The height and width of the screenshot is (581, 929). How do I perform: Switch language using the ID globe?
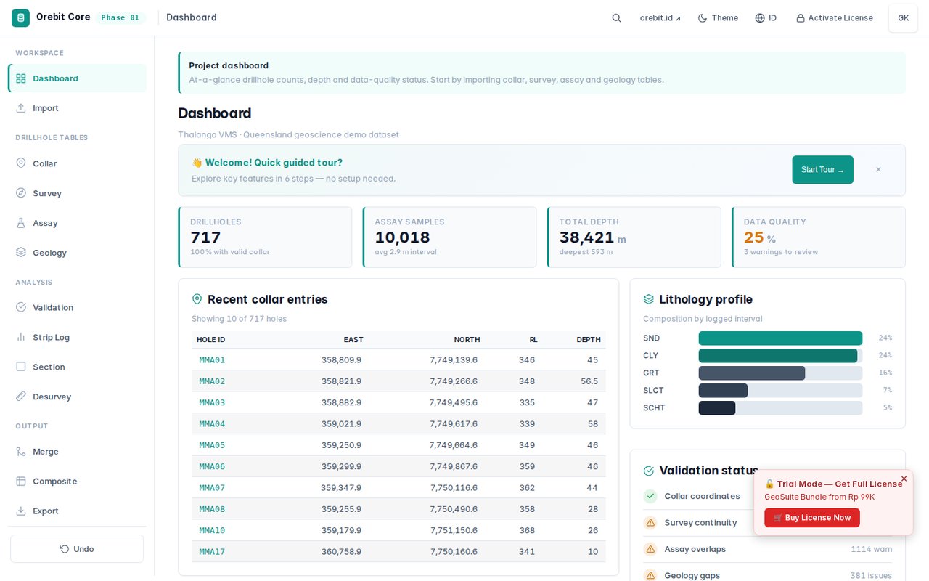[766, 18]
